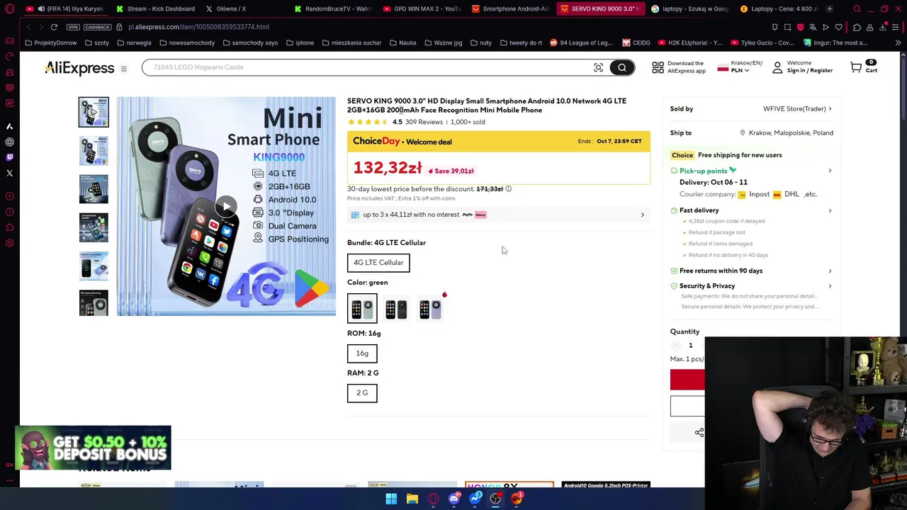
Task: Open the ProjektyDomow bookmark folder
Action: tap(50, 42)
